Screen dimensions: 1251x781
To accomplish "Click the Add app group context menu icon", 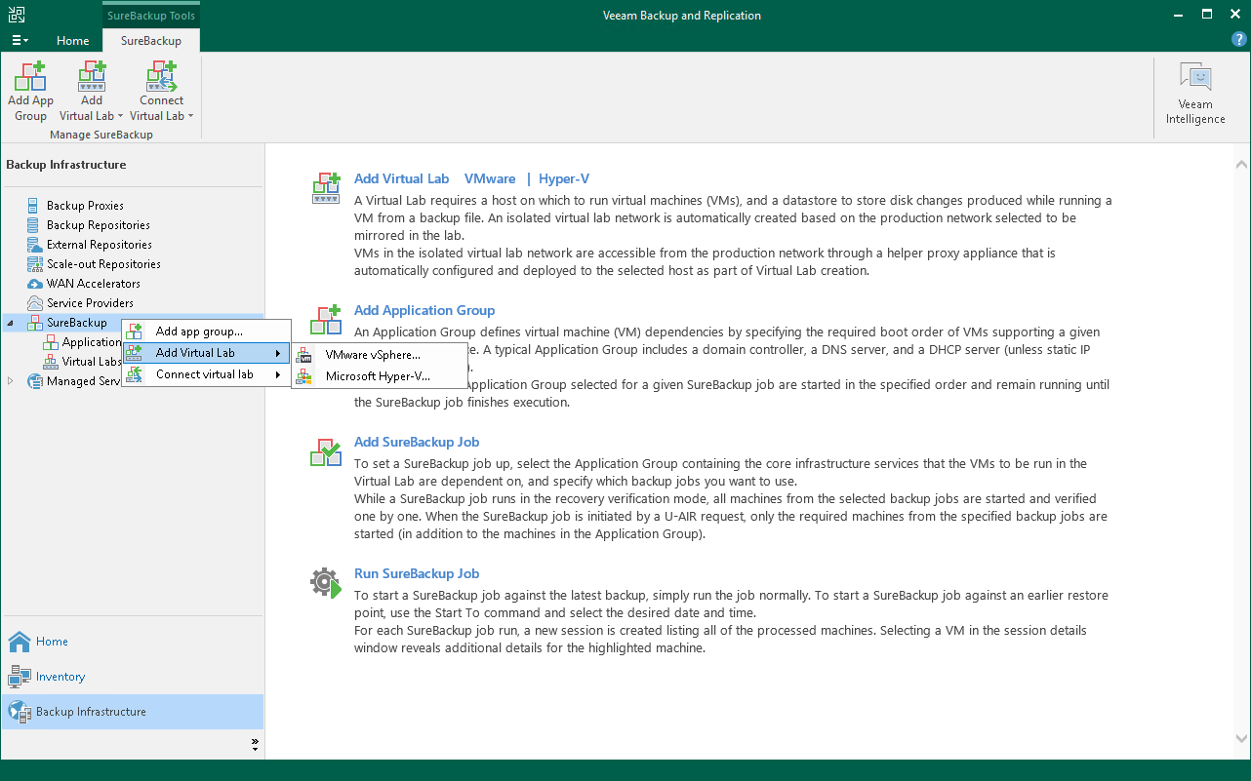I will click(x=135, y=332).
